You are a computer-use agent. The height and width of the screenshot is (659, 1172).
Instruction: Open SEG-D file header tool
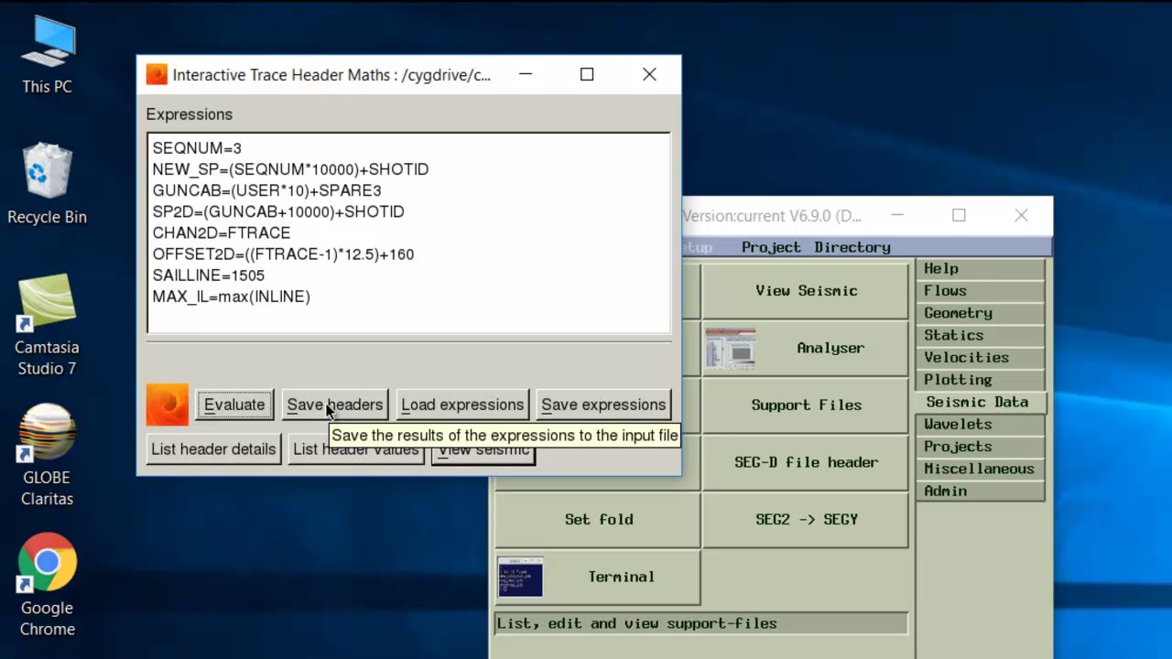806,462
